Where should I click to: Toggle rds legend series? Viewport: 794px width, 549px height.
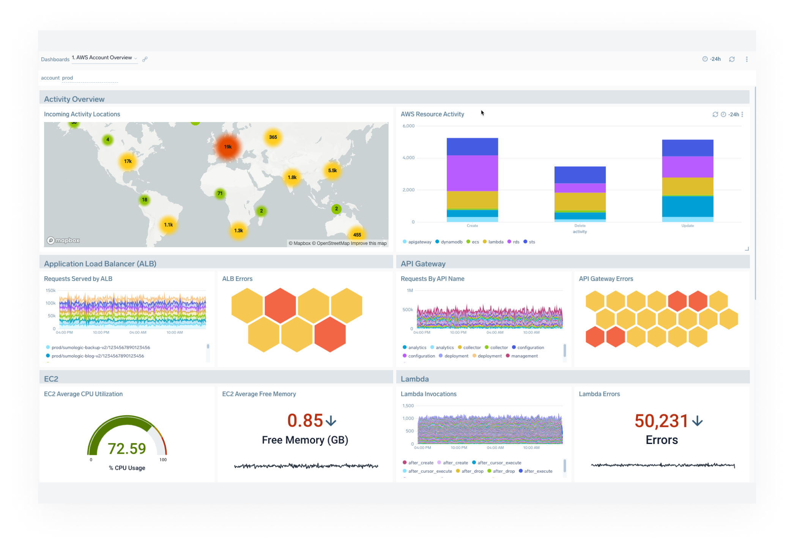(513, 242)
